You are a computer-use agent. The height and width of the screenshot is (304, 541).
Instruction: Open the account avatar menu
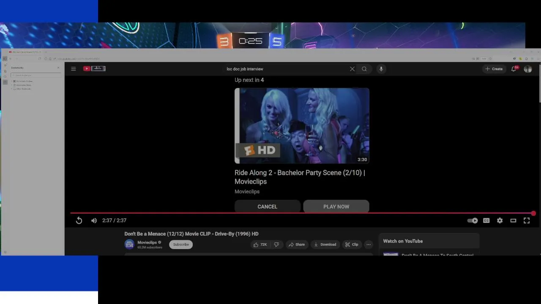click(528, 69)
